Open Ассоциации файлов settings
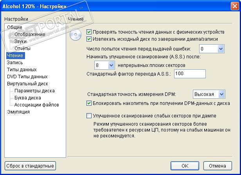Viewport: 241px width, 175px height. coord(37,105)
